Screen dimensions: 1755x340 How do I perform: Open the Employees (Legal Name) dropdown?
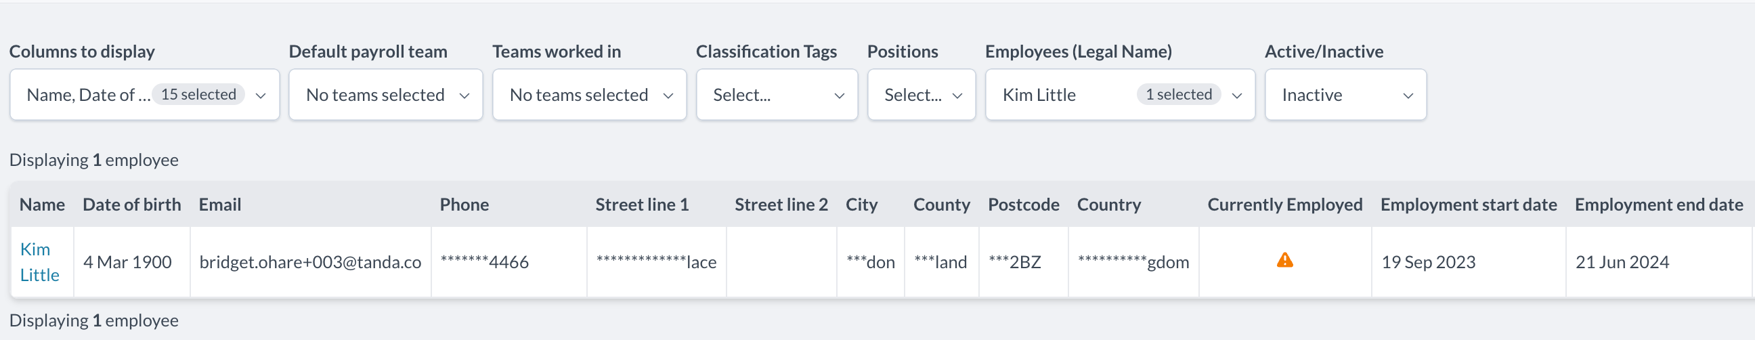pyautogui.click(x=1119, y=95)
